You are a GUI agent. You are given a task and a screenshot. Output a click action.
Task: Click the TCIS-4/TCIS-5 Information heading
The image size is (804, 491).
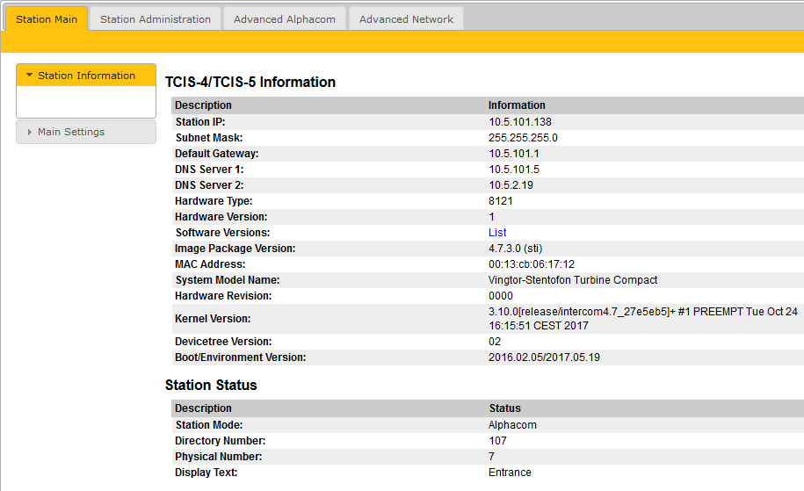click(250, 83)
